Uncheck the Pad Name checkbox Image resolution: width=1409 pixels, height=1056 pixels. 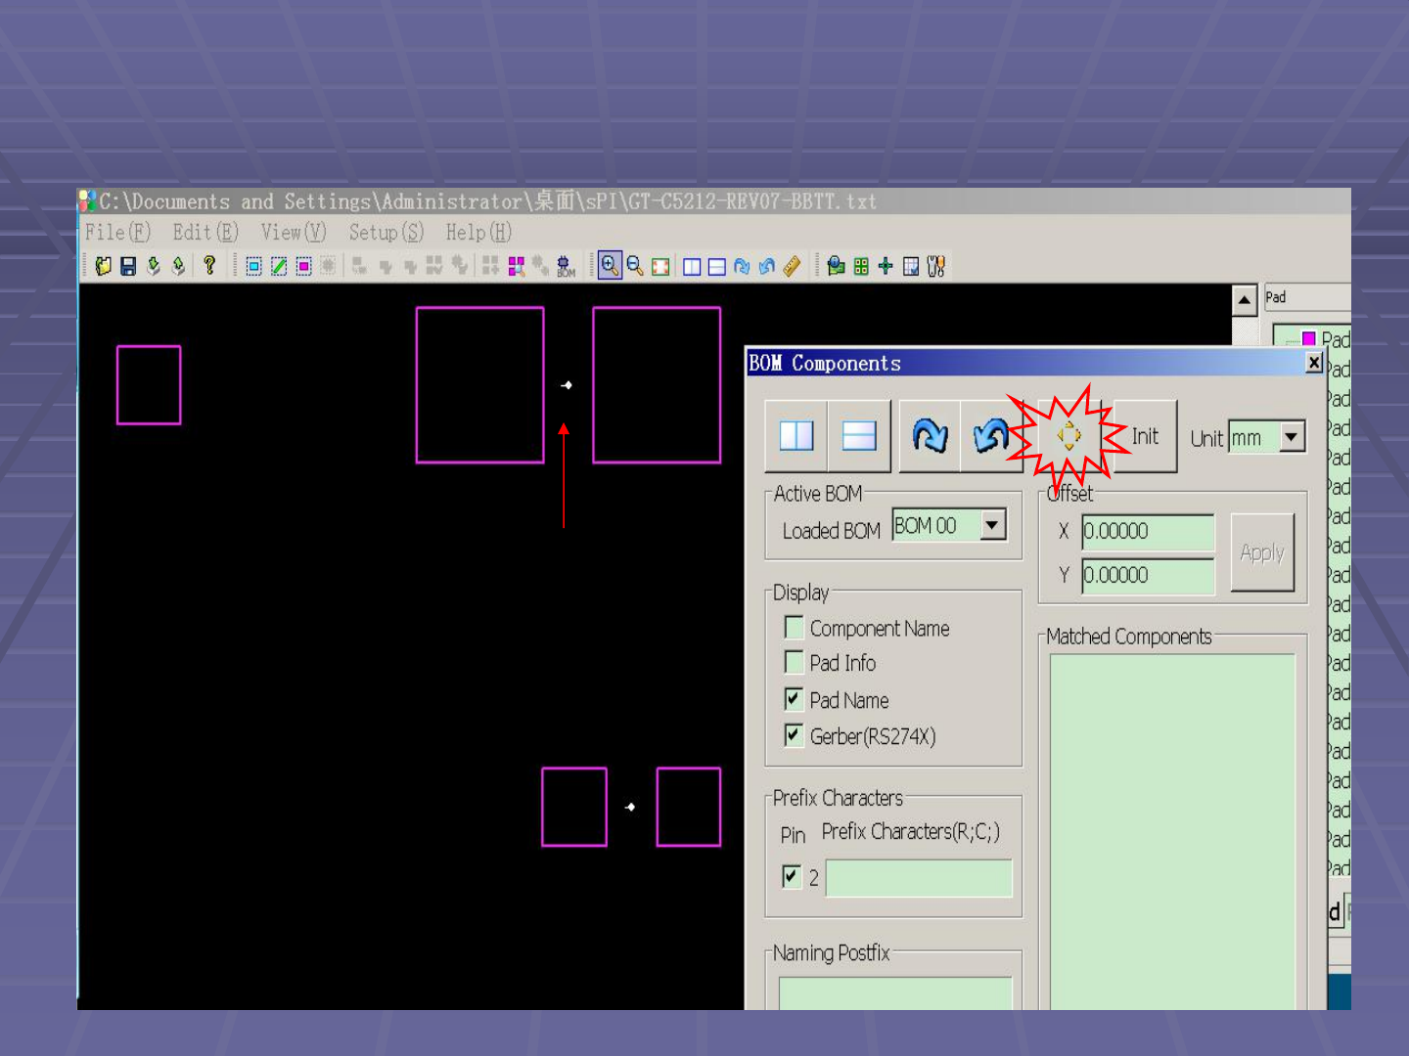pyautogui.click(x=795, y=700)
